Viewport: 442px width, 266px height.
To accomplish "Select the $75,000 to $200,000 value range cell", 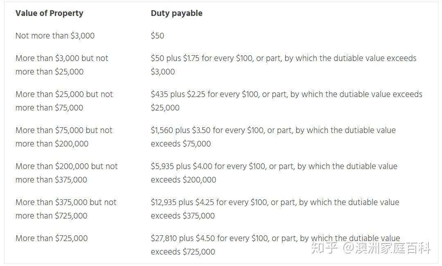I will pos(64,137).
